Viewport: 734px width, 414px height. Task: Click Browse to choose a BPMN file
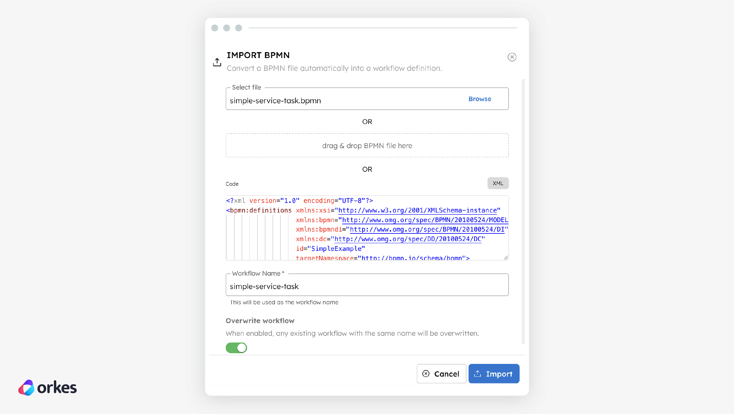point(480,99)
